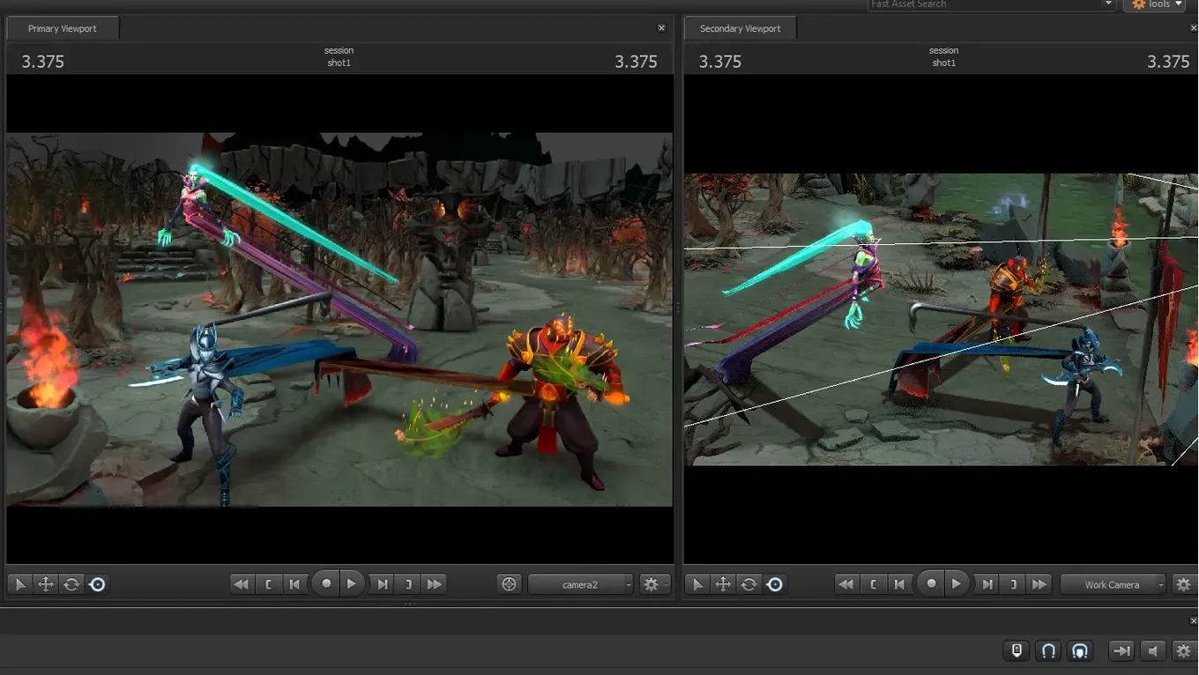Step to previous frame in Primary Viewport

click(294, 584)
